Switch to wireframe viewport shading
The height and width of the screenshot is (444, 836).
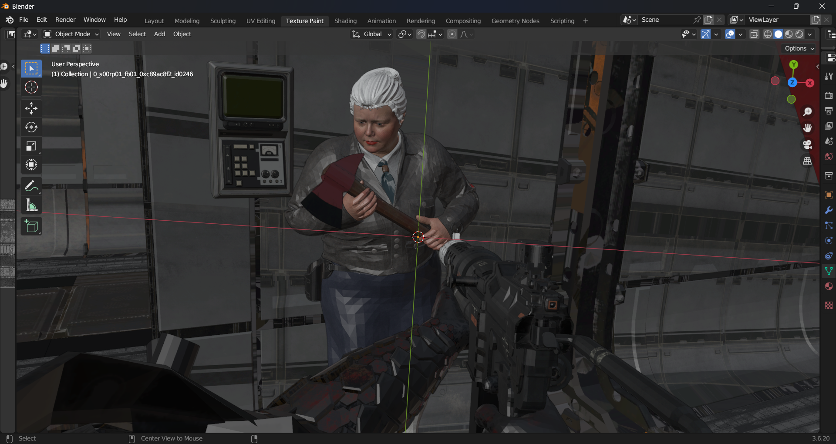[x=768, y=34]
